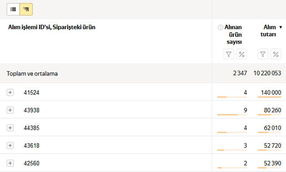
Task: Filter the Alınan ürün sayısı column
Action: pos(229,54)
